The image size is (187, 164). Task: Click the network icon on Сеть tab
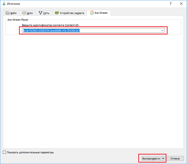click(x=40, y=13)
